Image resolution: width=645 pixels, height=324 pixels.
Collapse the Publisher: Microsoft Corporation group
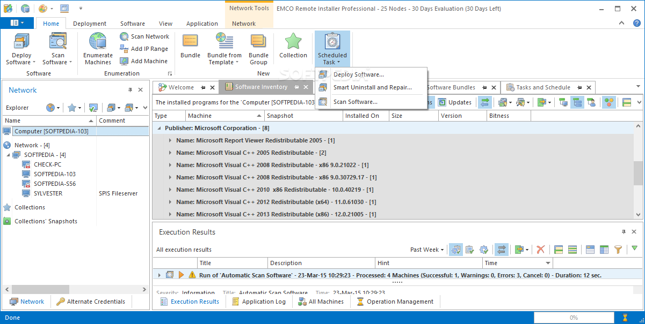coord(159,129)
